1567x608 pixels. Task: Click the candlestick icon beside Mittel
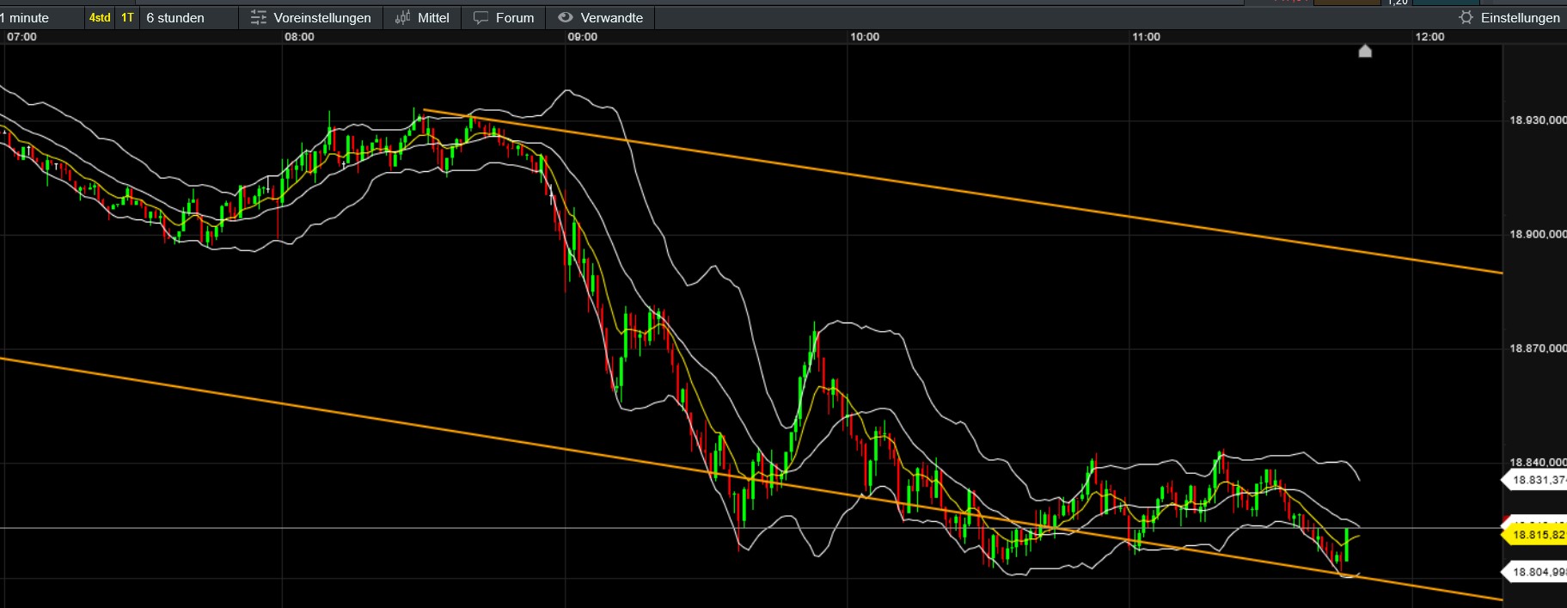[x=402, y=17]
